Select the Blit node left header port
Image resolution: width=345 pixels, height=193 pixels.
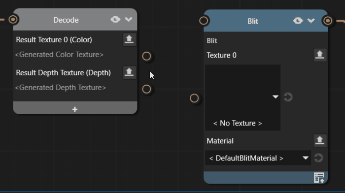coord(204,21)
